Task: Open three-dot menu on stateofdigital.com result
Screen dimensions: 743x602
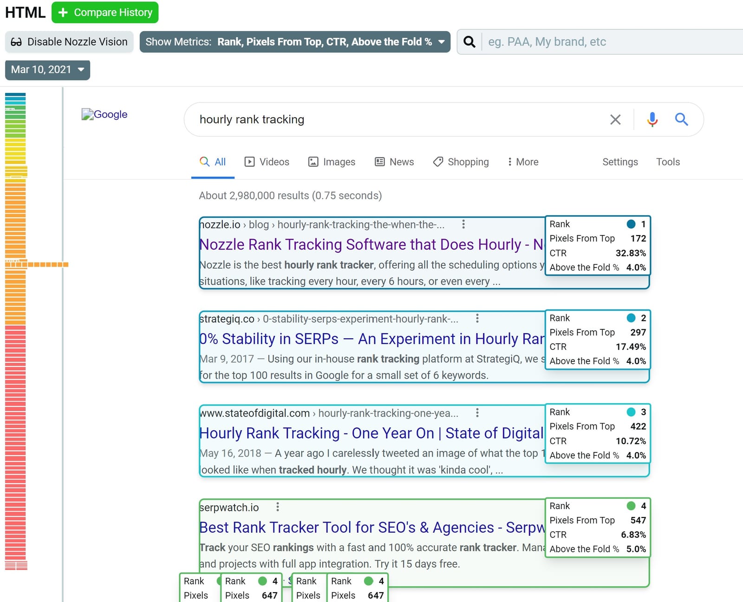Action: click(477, 413)
